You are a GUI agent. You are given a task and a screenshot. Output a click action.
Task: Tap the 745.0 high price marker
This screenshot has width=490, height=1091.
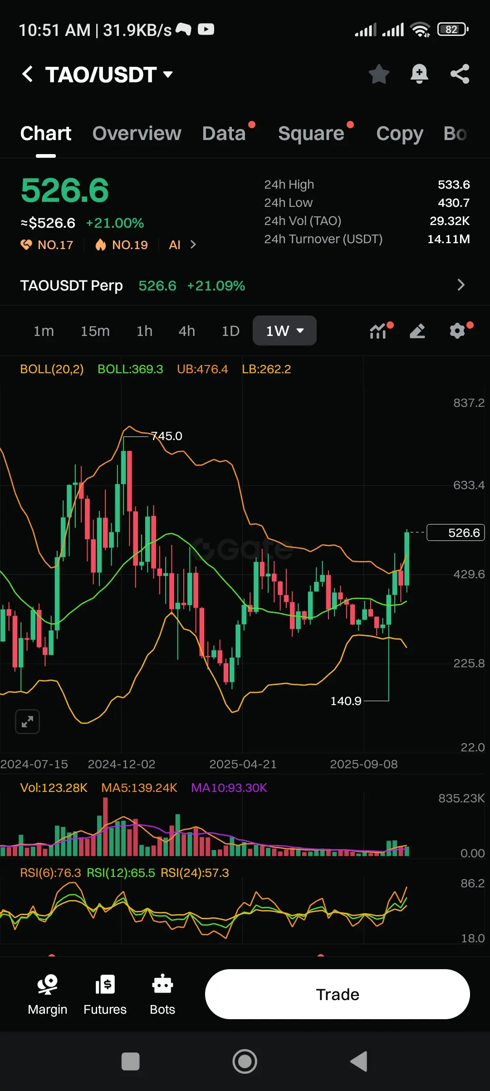click(167, 436)
